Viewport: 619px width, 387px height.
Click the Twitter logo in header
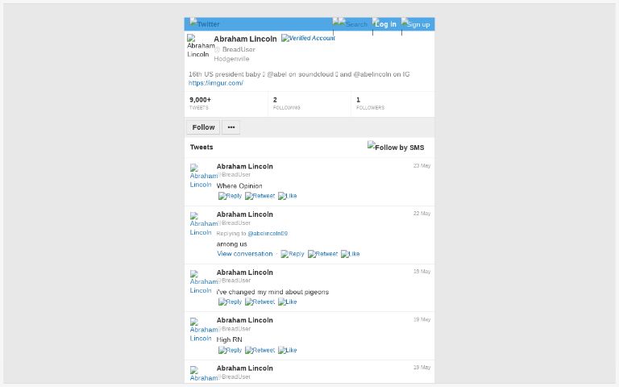tap(205, 23)
